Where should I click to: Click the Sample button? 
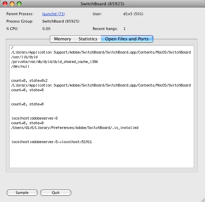22,193
